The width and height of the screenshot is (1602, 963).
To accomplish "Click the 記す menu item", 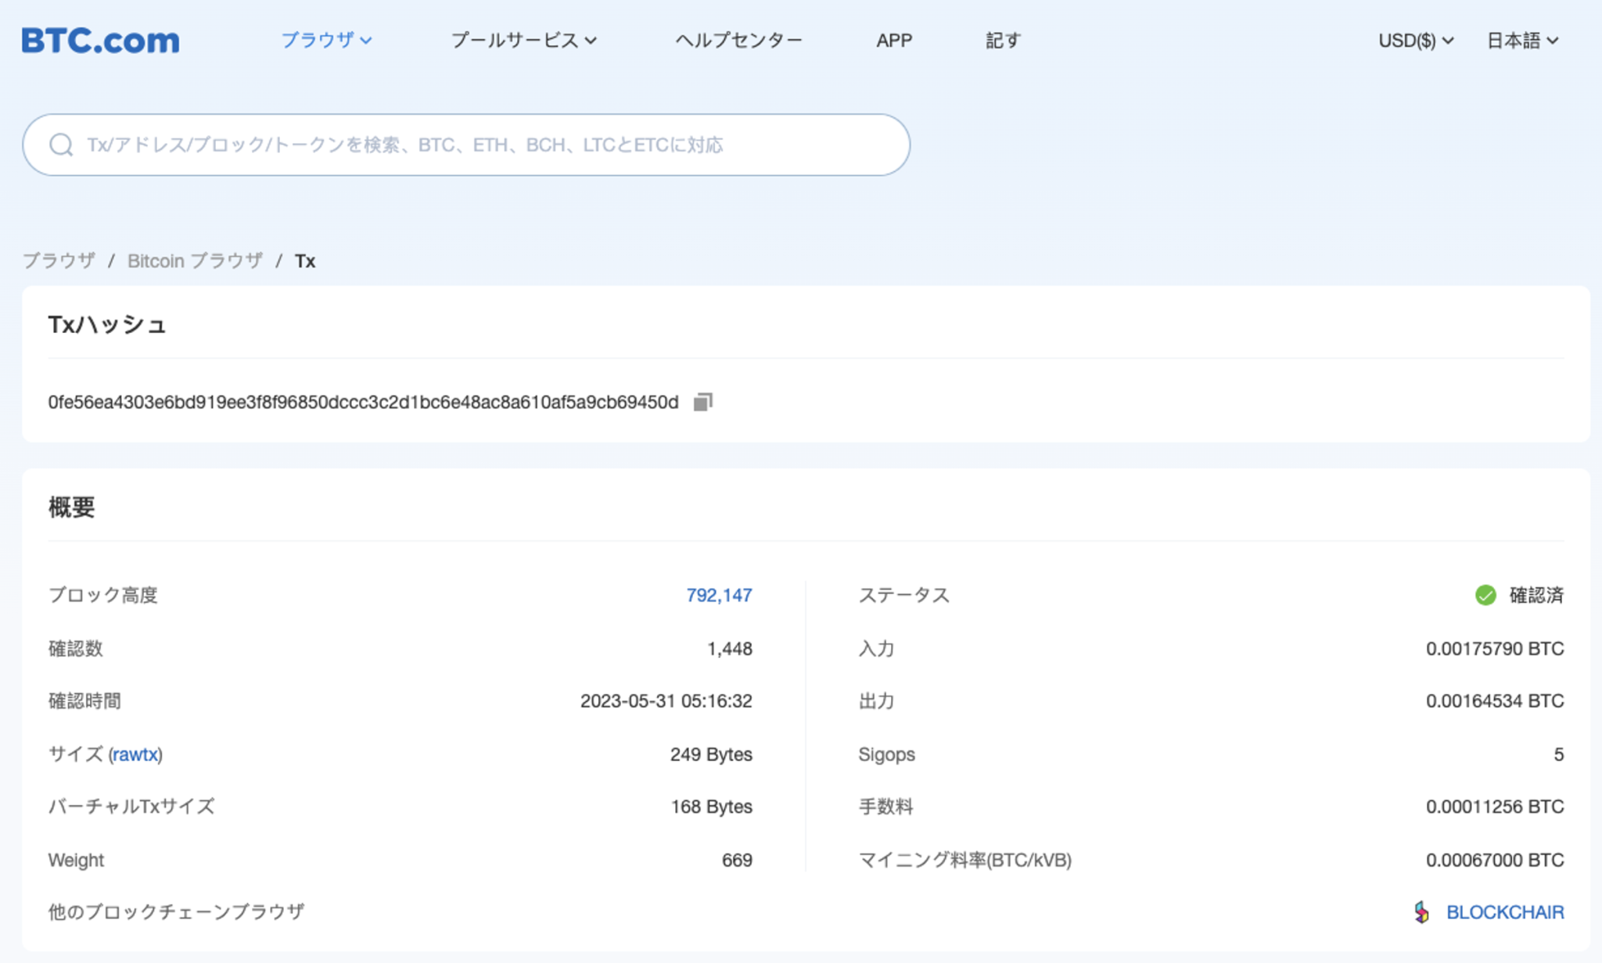I will 1004,40.
